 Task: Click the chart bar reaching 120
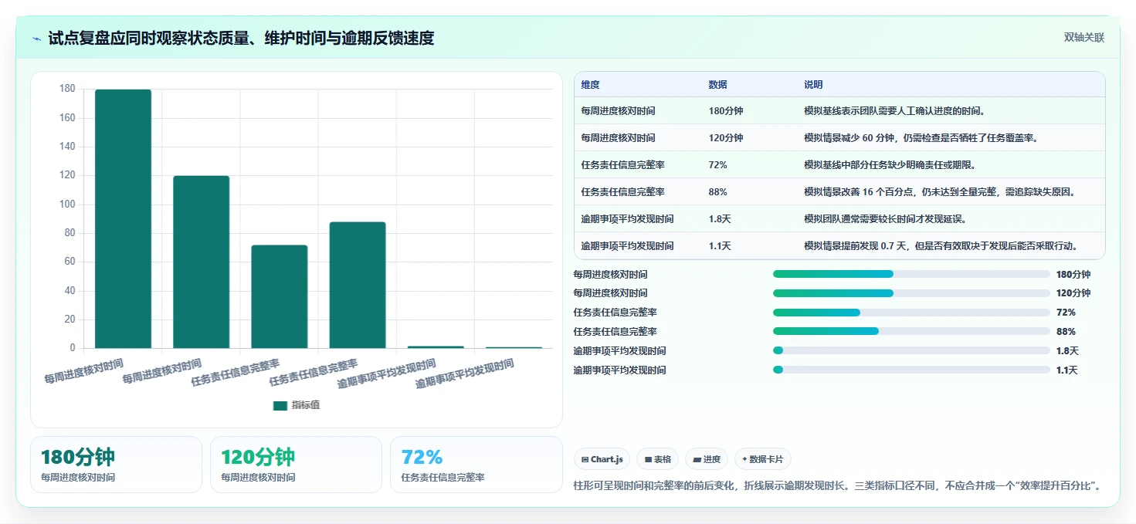tap(201, 262)
